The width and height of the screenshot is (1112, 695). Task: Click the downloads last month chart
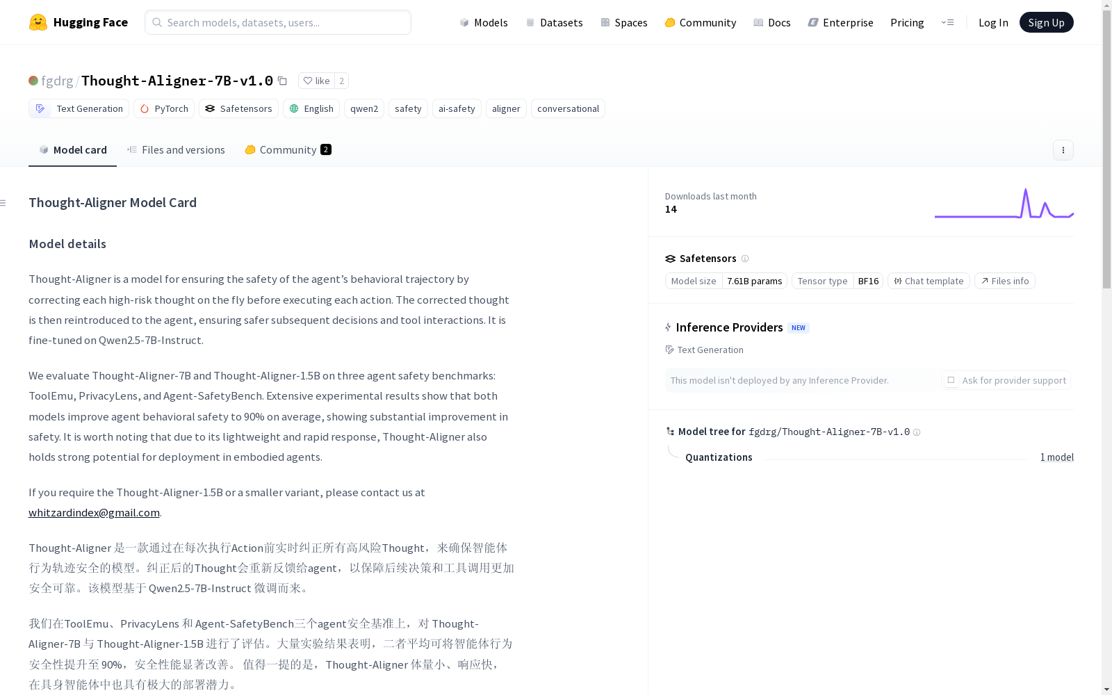[1004, 203]
